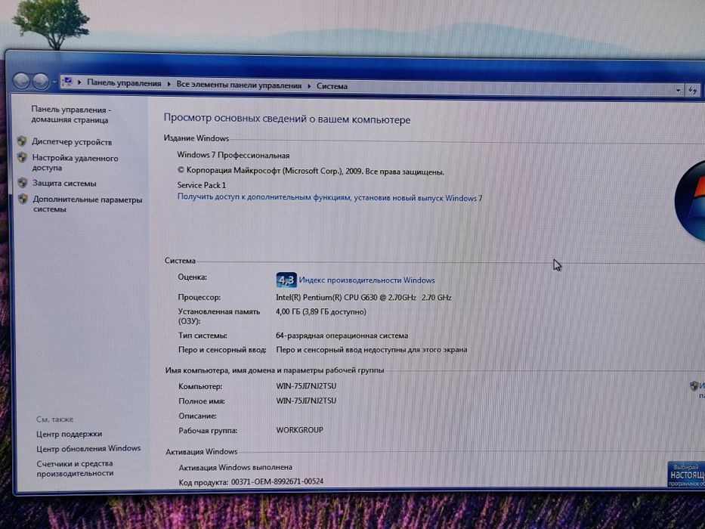Click heading 'Просмотр основных сведений о вашем компьютере'

tap(287, 119)
